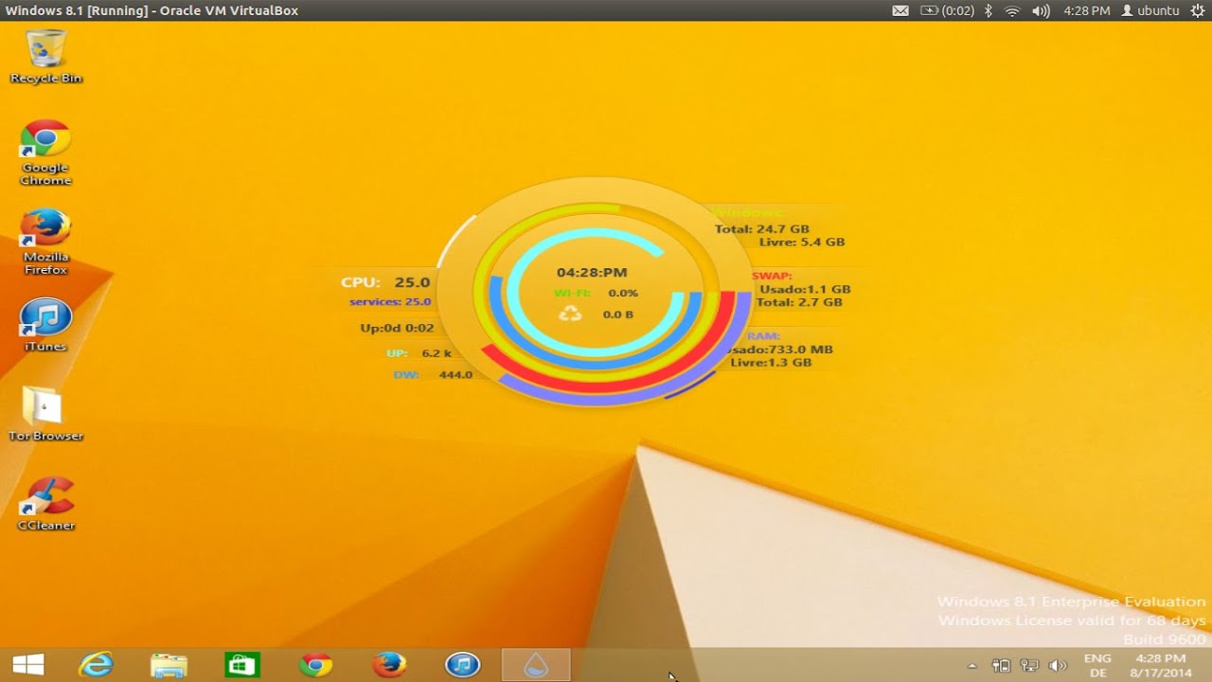This screenshot has height=682, width=1212.
Task: Open the Windows Store taskbar icon
Action: (x=242, y=665)
